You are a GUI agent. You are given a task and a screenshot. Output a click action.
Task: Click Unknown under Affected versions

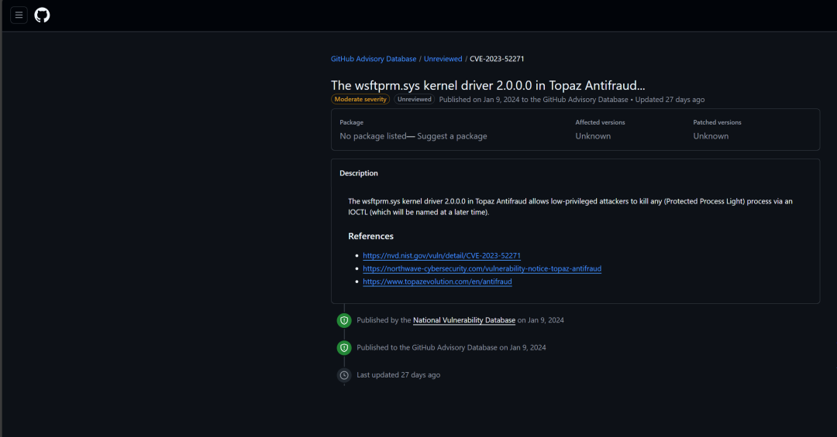click(593, 136)
